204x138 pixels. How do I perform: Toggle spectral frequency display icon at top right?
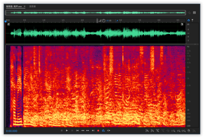tap(195, 13)
